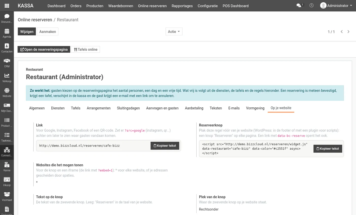This screenshot has height=215, width=356.
Task: Open the Online reserveren menu
Action: pos(152,6)
